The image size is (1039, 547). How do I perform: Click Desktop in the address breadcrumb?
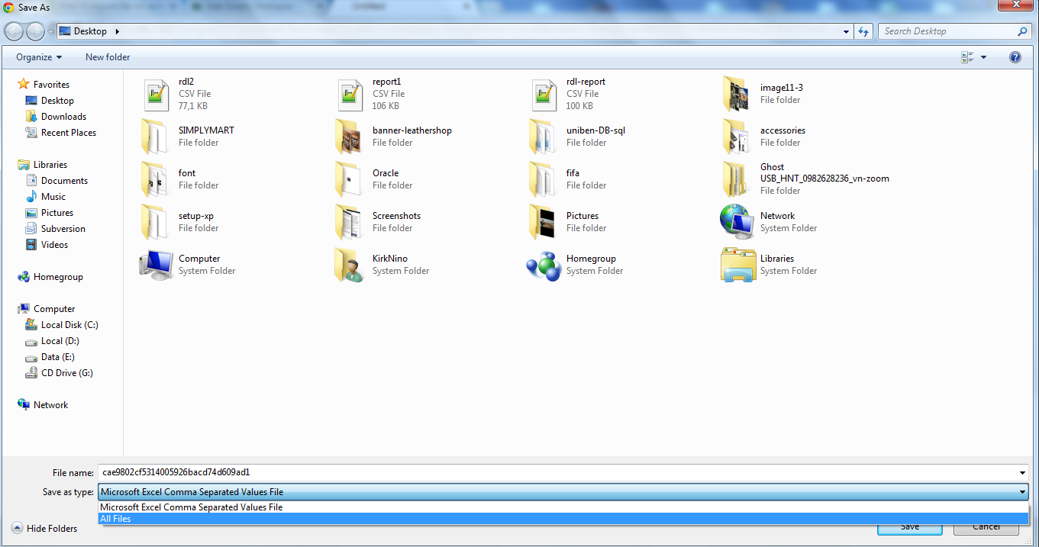click(90, 31)
